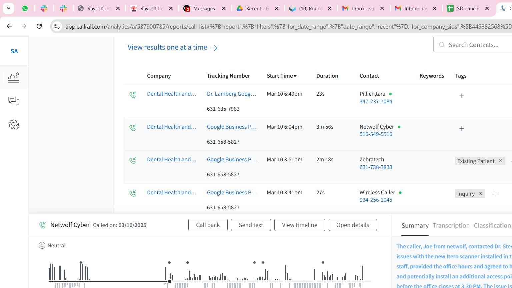The height and width of the screenshot is (288, 512).
Task: Open phone number 631-738-3833 link
Action: tap(376, 167)
